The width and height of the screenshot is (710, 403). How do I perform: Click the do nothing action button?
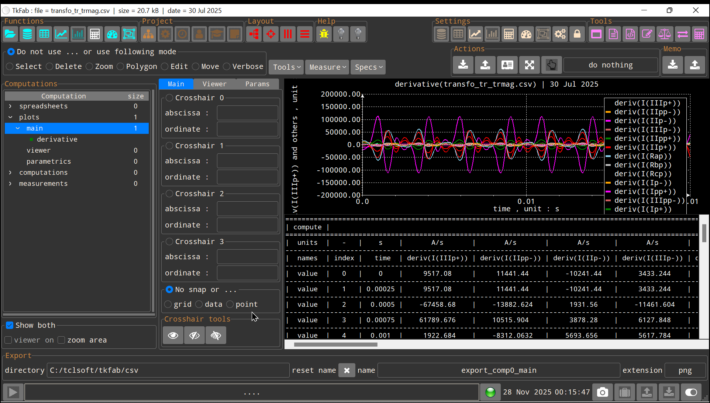[x=610, y=65]
